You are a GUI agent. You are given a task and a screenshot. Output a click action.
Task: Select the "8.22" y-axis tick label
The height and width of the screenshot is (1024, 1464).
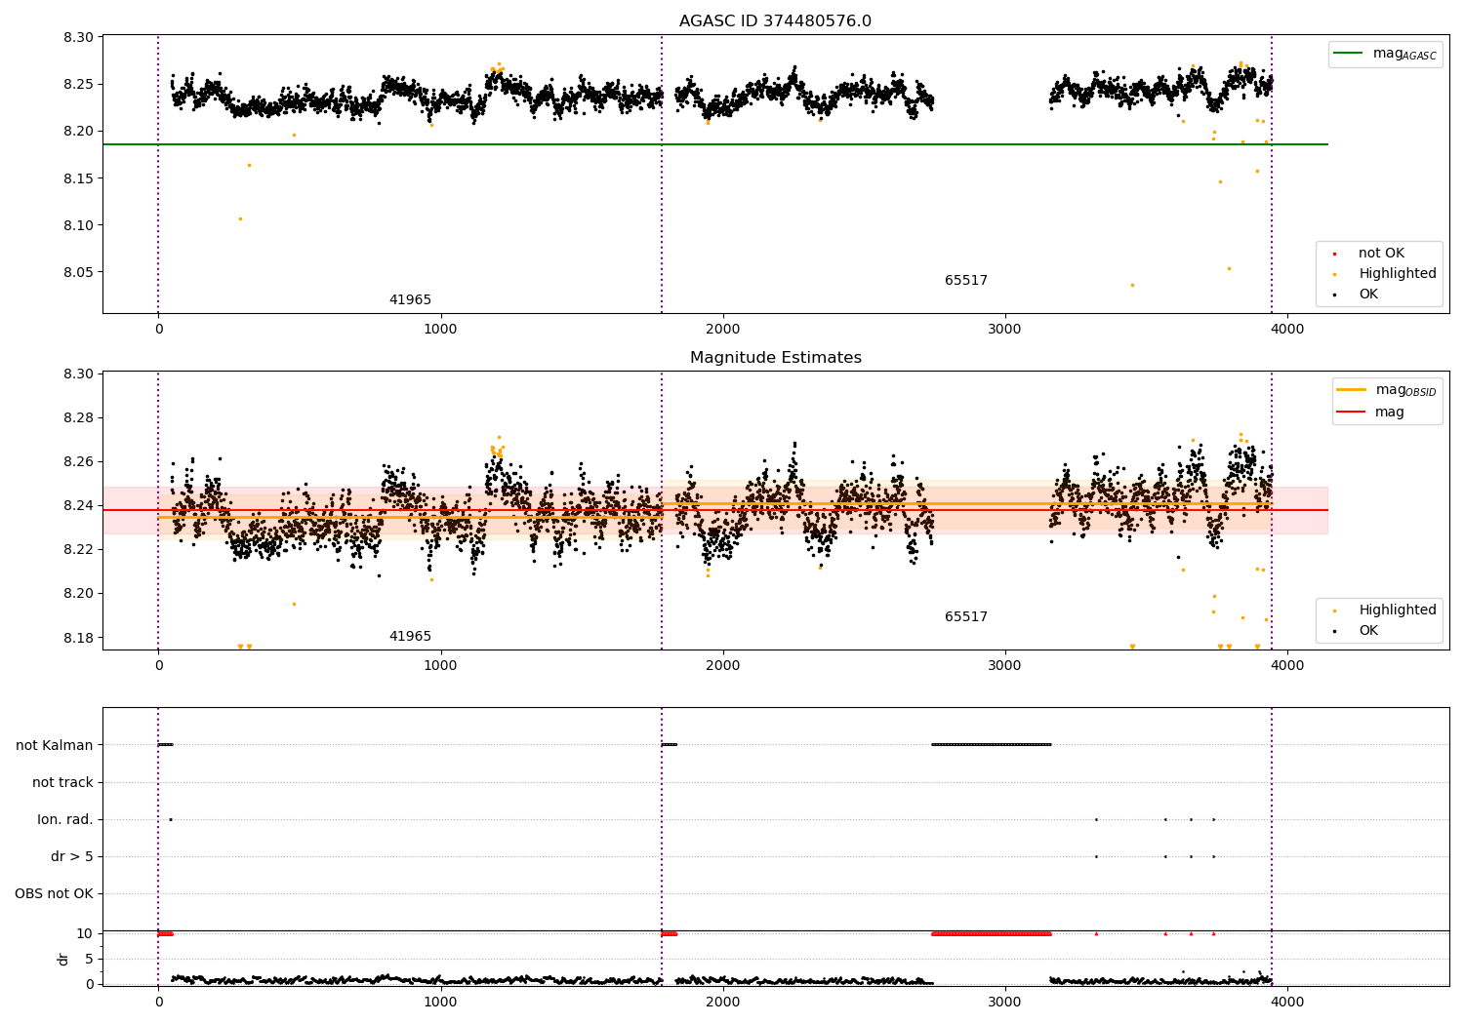[x=79, y=549]
